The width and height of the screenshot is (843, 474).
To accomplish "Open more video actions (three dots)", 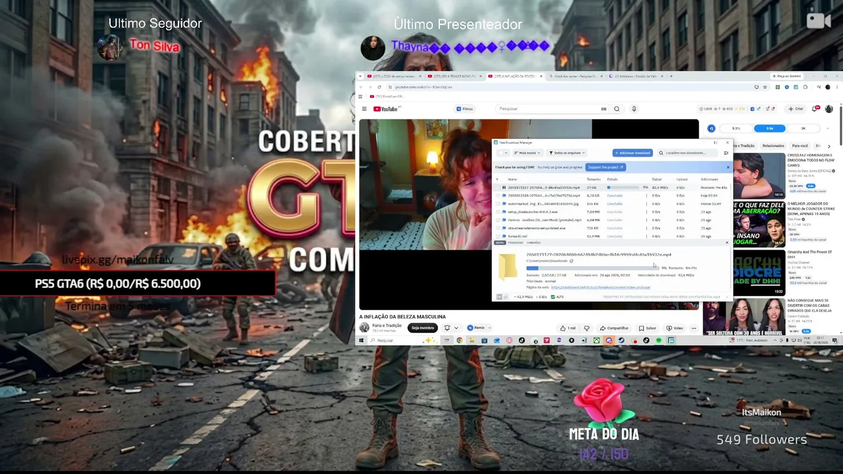I will coord(693,328).
